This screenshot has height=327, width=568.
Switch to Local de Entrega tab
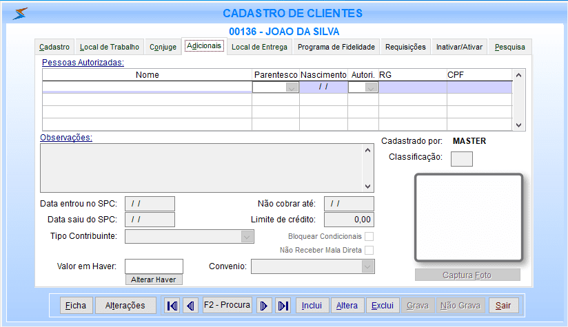click(258, 47)
